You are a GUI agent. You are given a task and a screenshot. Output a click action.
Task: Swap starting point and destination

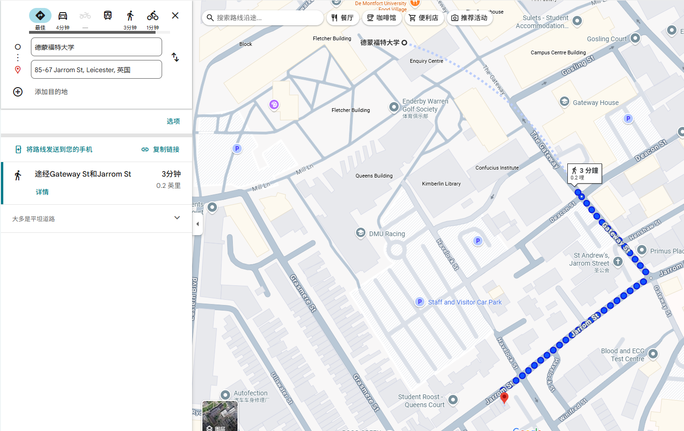(175, 57)
